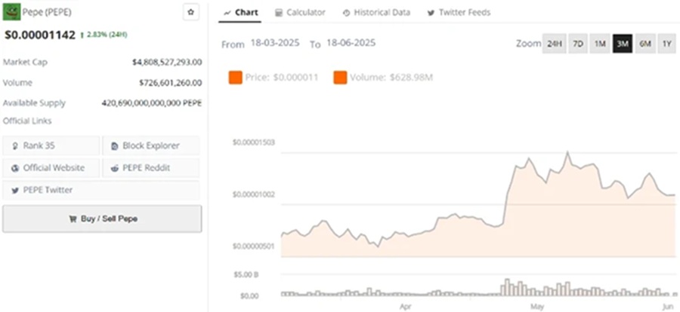The width and height of the screenshot is (680, 312).
Task: Set zoom to 1M
Action: click(x=600, y=44)
